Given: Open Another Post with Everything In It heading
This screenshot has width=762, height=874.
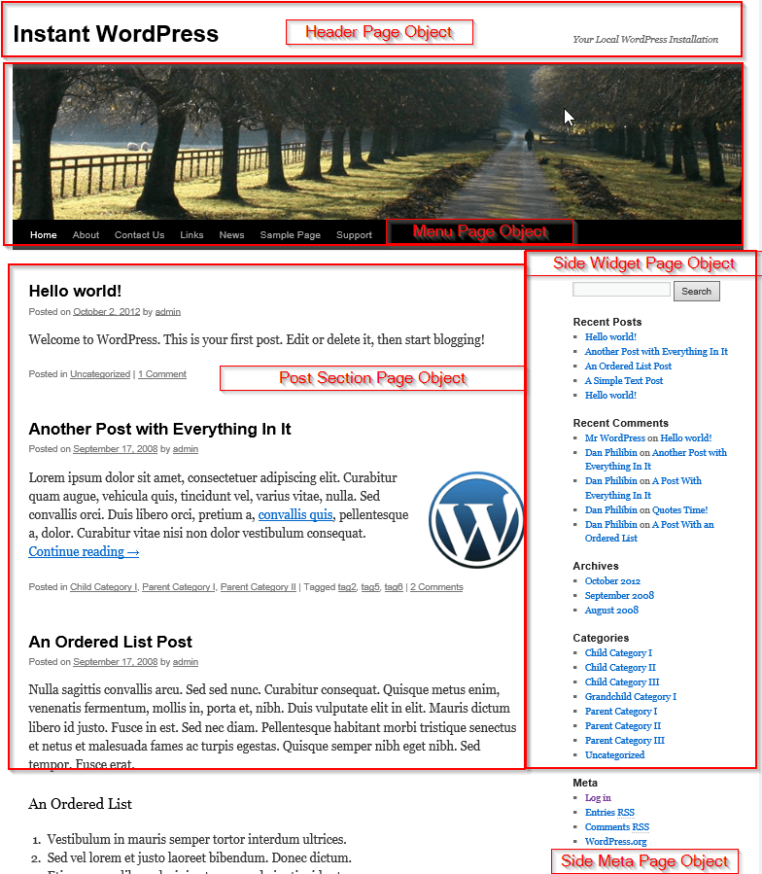Looking at the screenshot, I should pyautogui.click(x=160, y=429).
